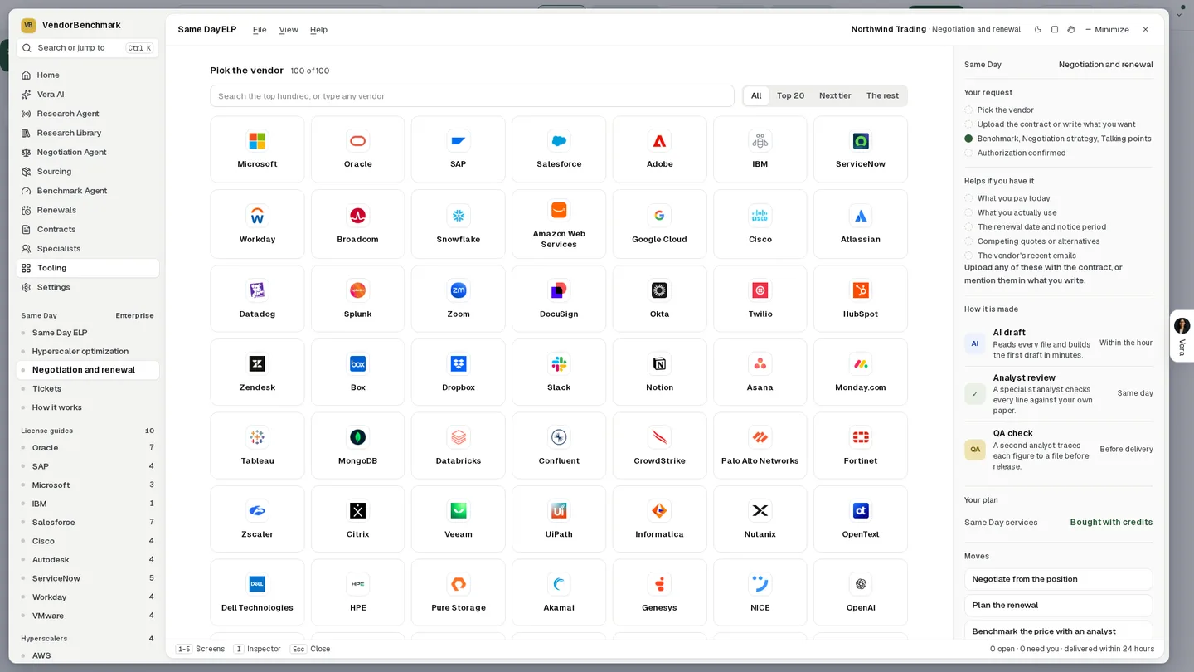Viewport: 1194px width, 672px height.
Task: Open Tooling in the sidebar
Action: [88, 268]
